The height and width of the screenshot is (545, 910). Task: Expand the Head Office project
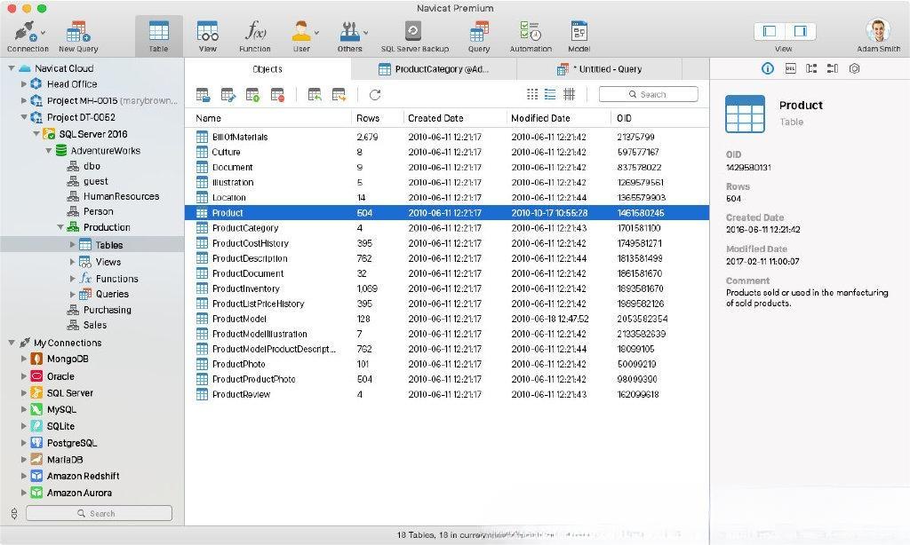[24, 84]
